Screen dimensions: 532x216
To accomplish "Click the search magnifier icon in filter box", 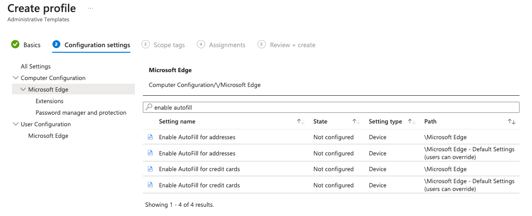I will point(149,107).
